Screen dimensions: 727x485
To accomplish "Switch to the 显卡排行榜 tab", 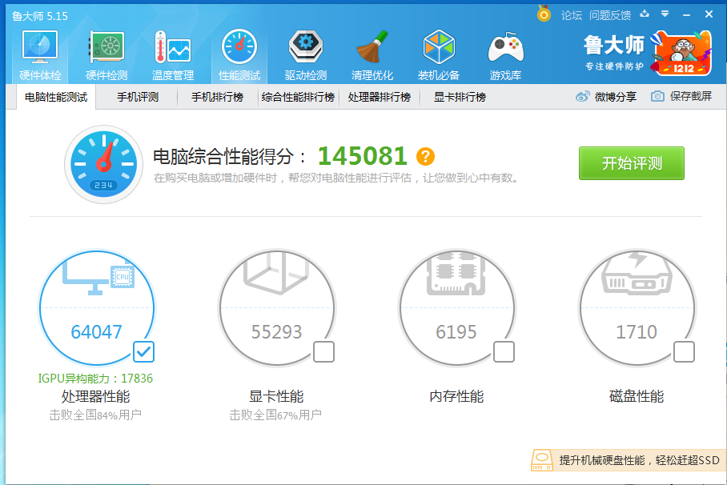I will point(460,97).
